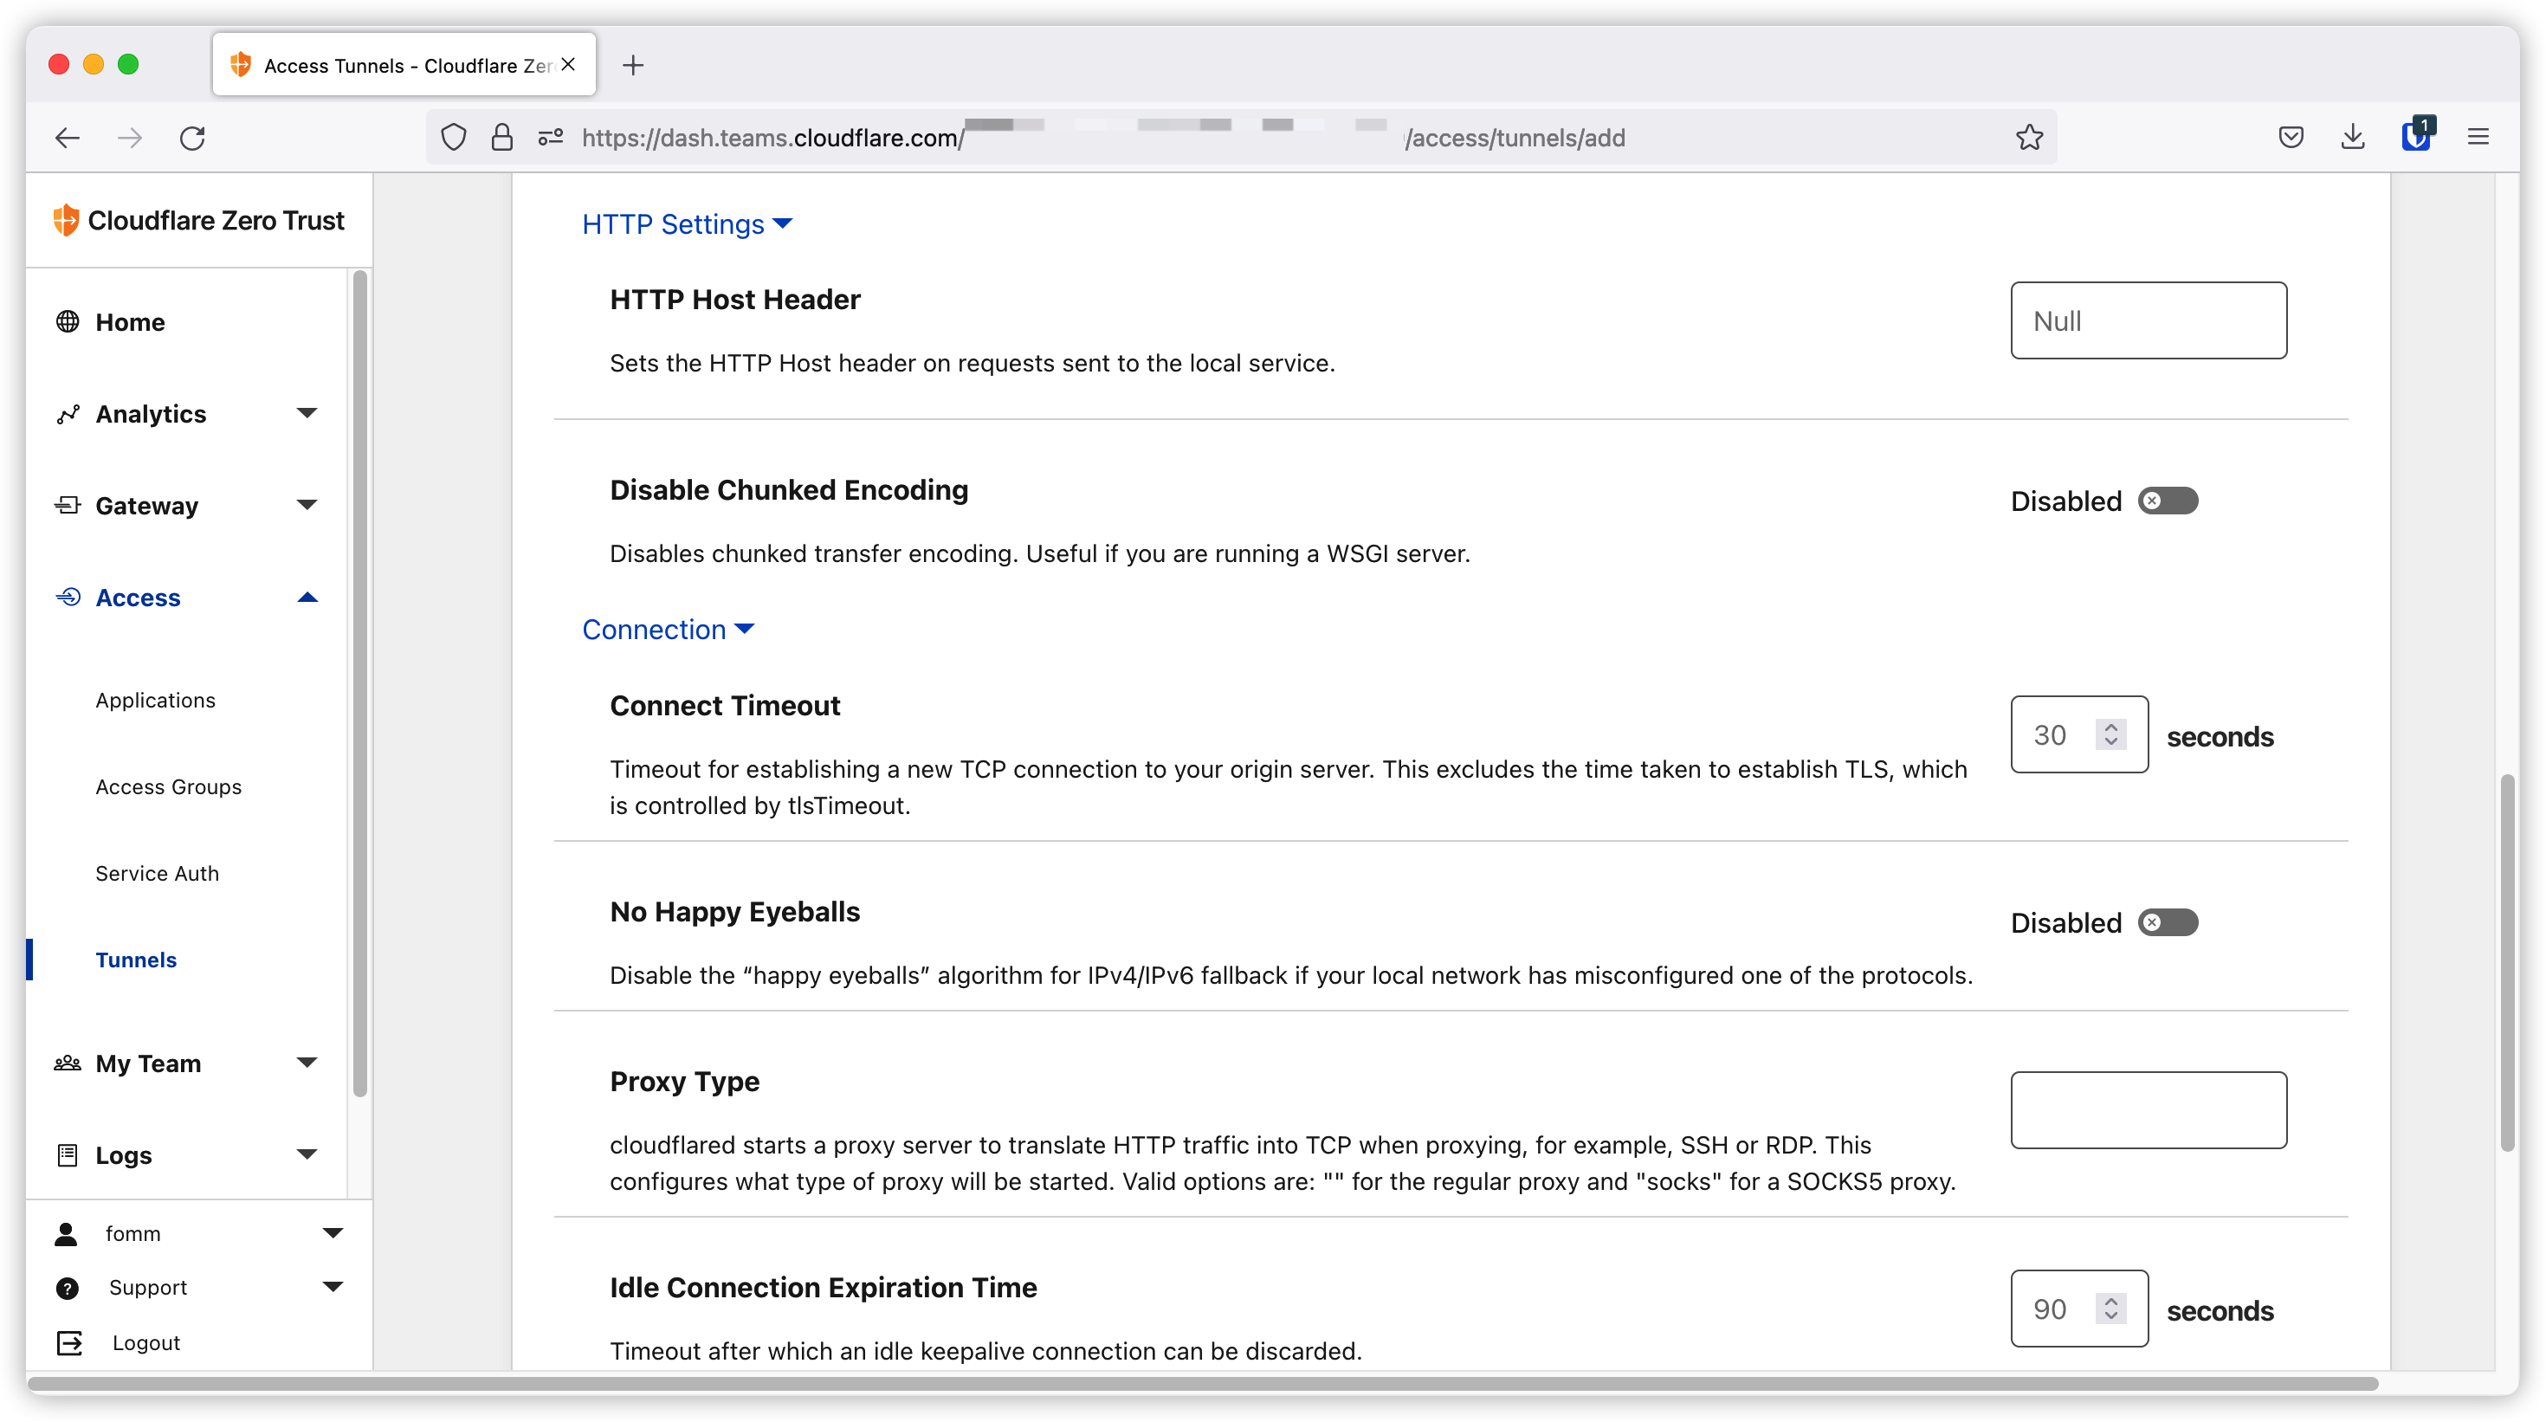Open the Applications sidebar item
This screenshot has width=2546, height=1422.
point(155,701)
